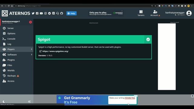This screenshot has width=194, height=109.
Task: Open Options in the sidebar
Action: (17, 34)
